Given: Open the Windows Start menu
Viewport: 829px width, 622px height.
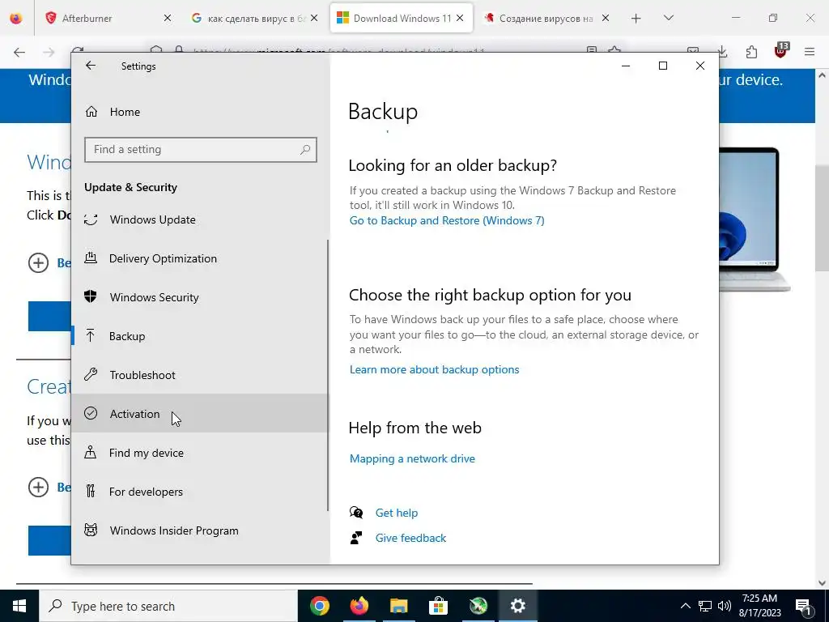Looking at the screenshot, I should tap(19, 606).
